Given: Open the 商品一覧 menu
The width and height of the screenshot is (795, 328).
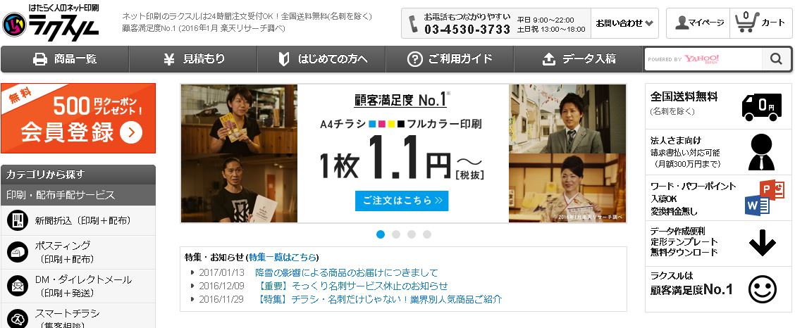Looking at the screenshot, I should tap(65, 59).
